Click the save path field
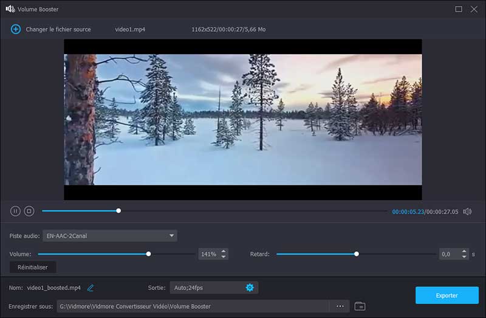This screenshot has height=318, width=486. pos(193,306)
